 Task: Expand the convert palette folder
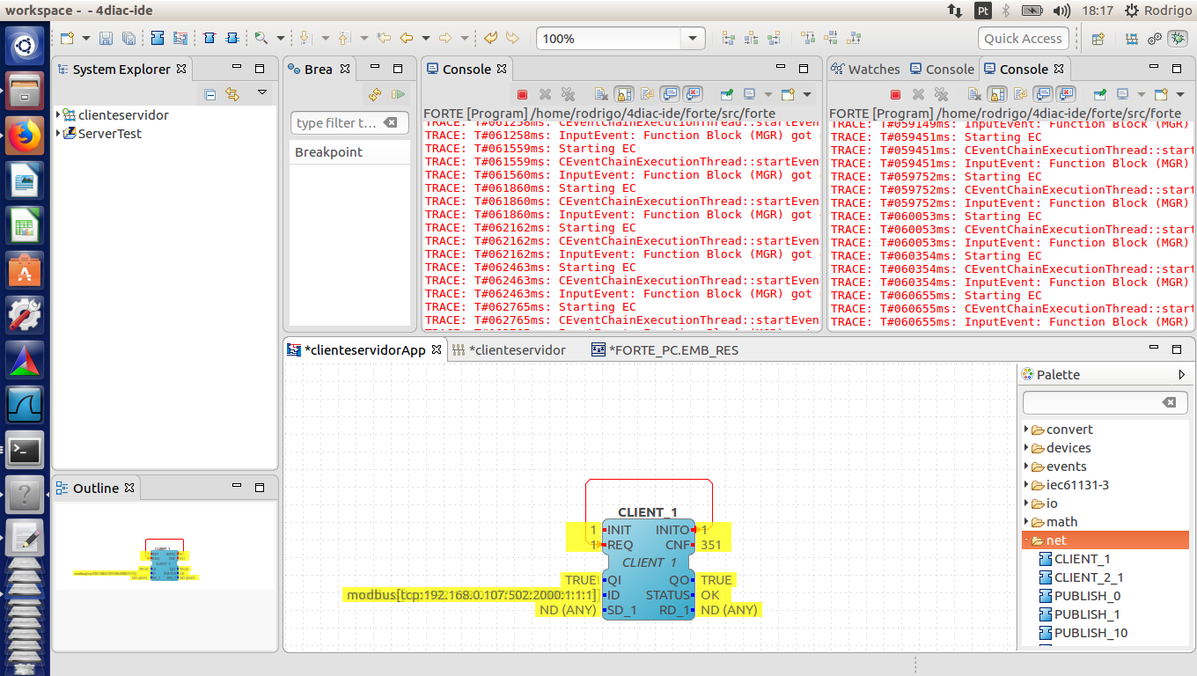pos(1026,430)
